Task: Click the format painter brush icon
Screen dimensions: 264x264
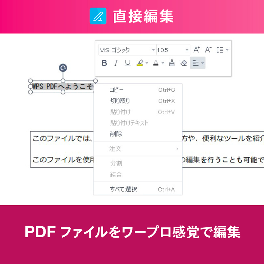Action: [x=172, y=63]
